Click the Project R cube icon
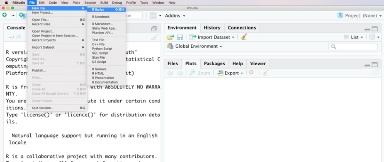Viewport: 384px width, 162px height. pos(340,15)
